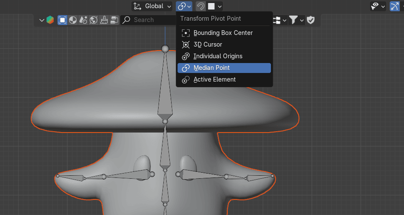Toggle the blue show gizmo button

point(394,6)
